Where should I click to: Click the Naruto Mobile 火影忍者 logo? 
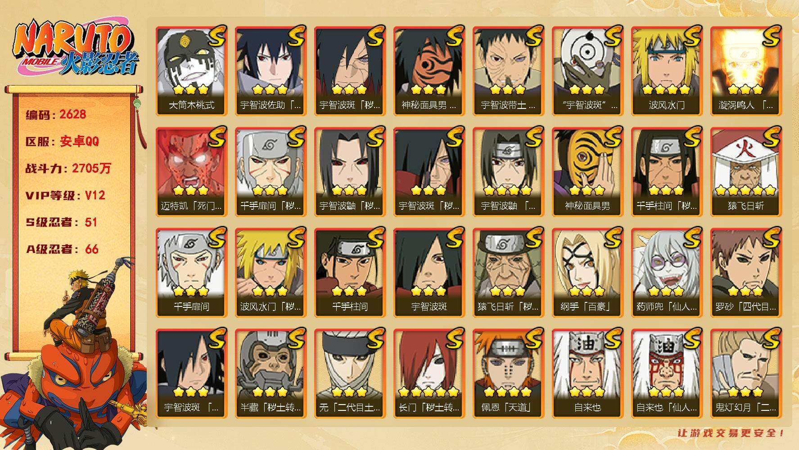[76, 48]
